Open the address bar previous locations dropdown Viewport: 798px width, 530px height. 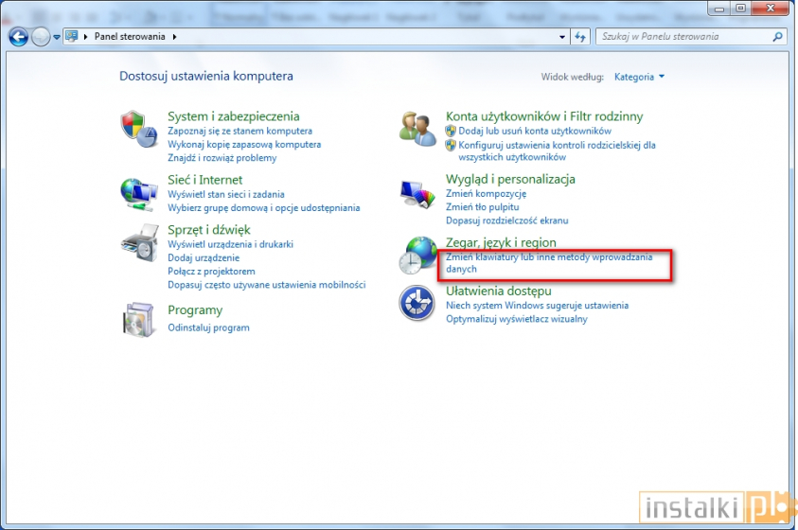point(562,37)
